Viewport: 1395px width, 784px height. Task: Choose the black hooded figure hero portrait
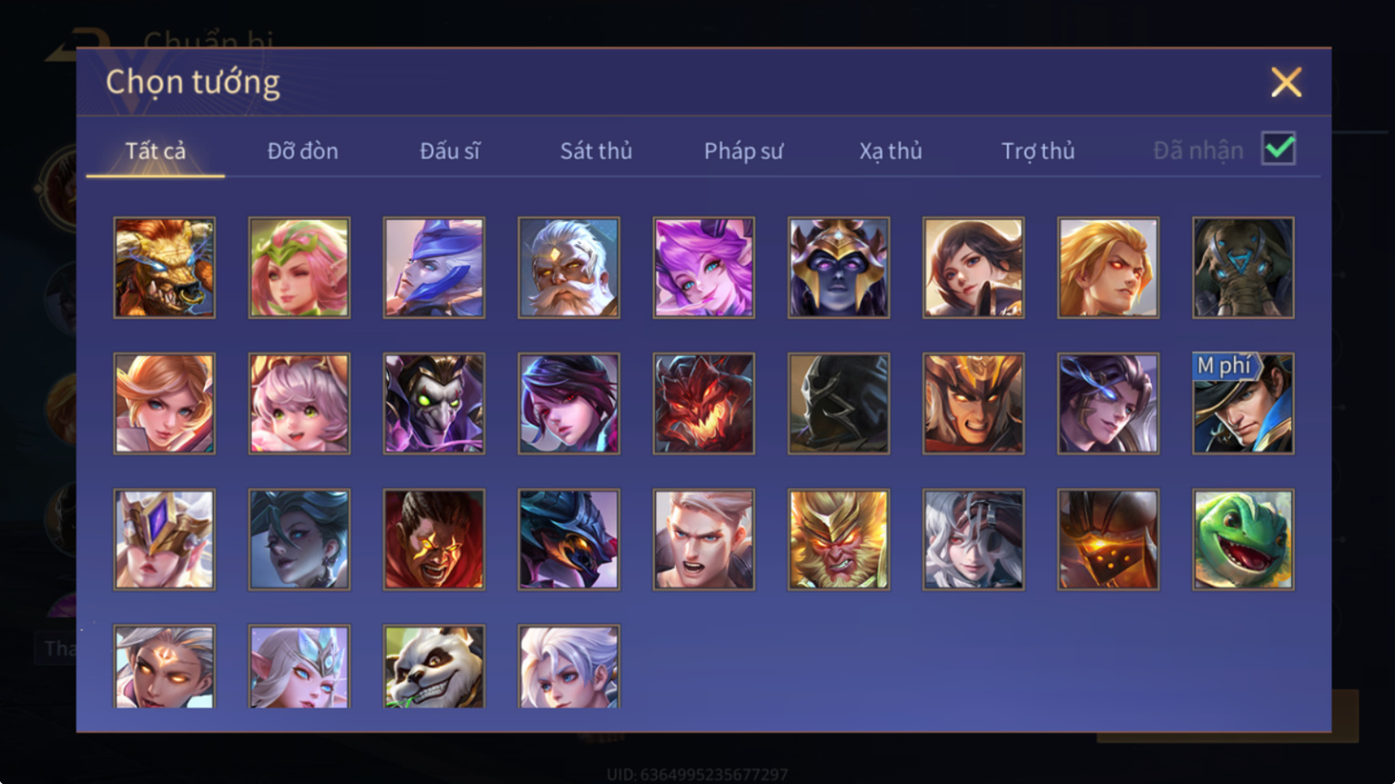point(839,403)
